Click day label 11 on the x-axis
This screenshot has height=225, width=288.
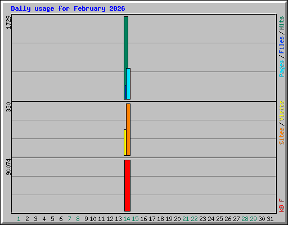pyautogui.click(x=101, y=219)
